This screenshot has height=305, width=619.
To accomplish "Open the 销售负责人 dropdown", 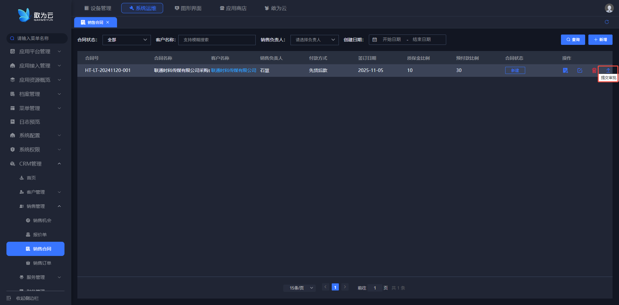I will tap(315, 40).
